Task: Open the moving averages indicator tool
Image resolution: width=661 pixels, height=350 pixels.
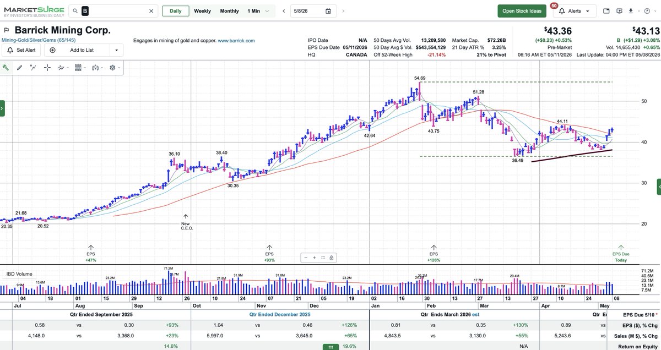Action: pos(61,68)
